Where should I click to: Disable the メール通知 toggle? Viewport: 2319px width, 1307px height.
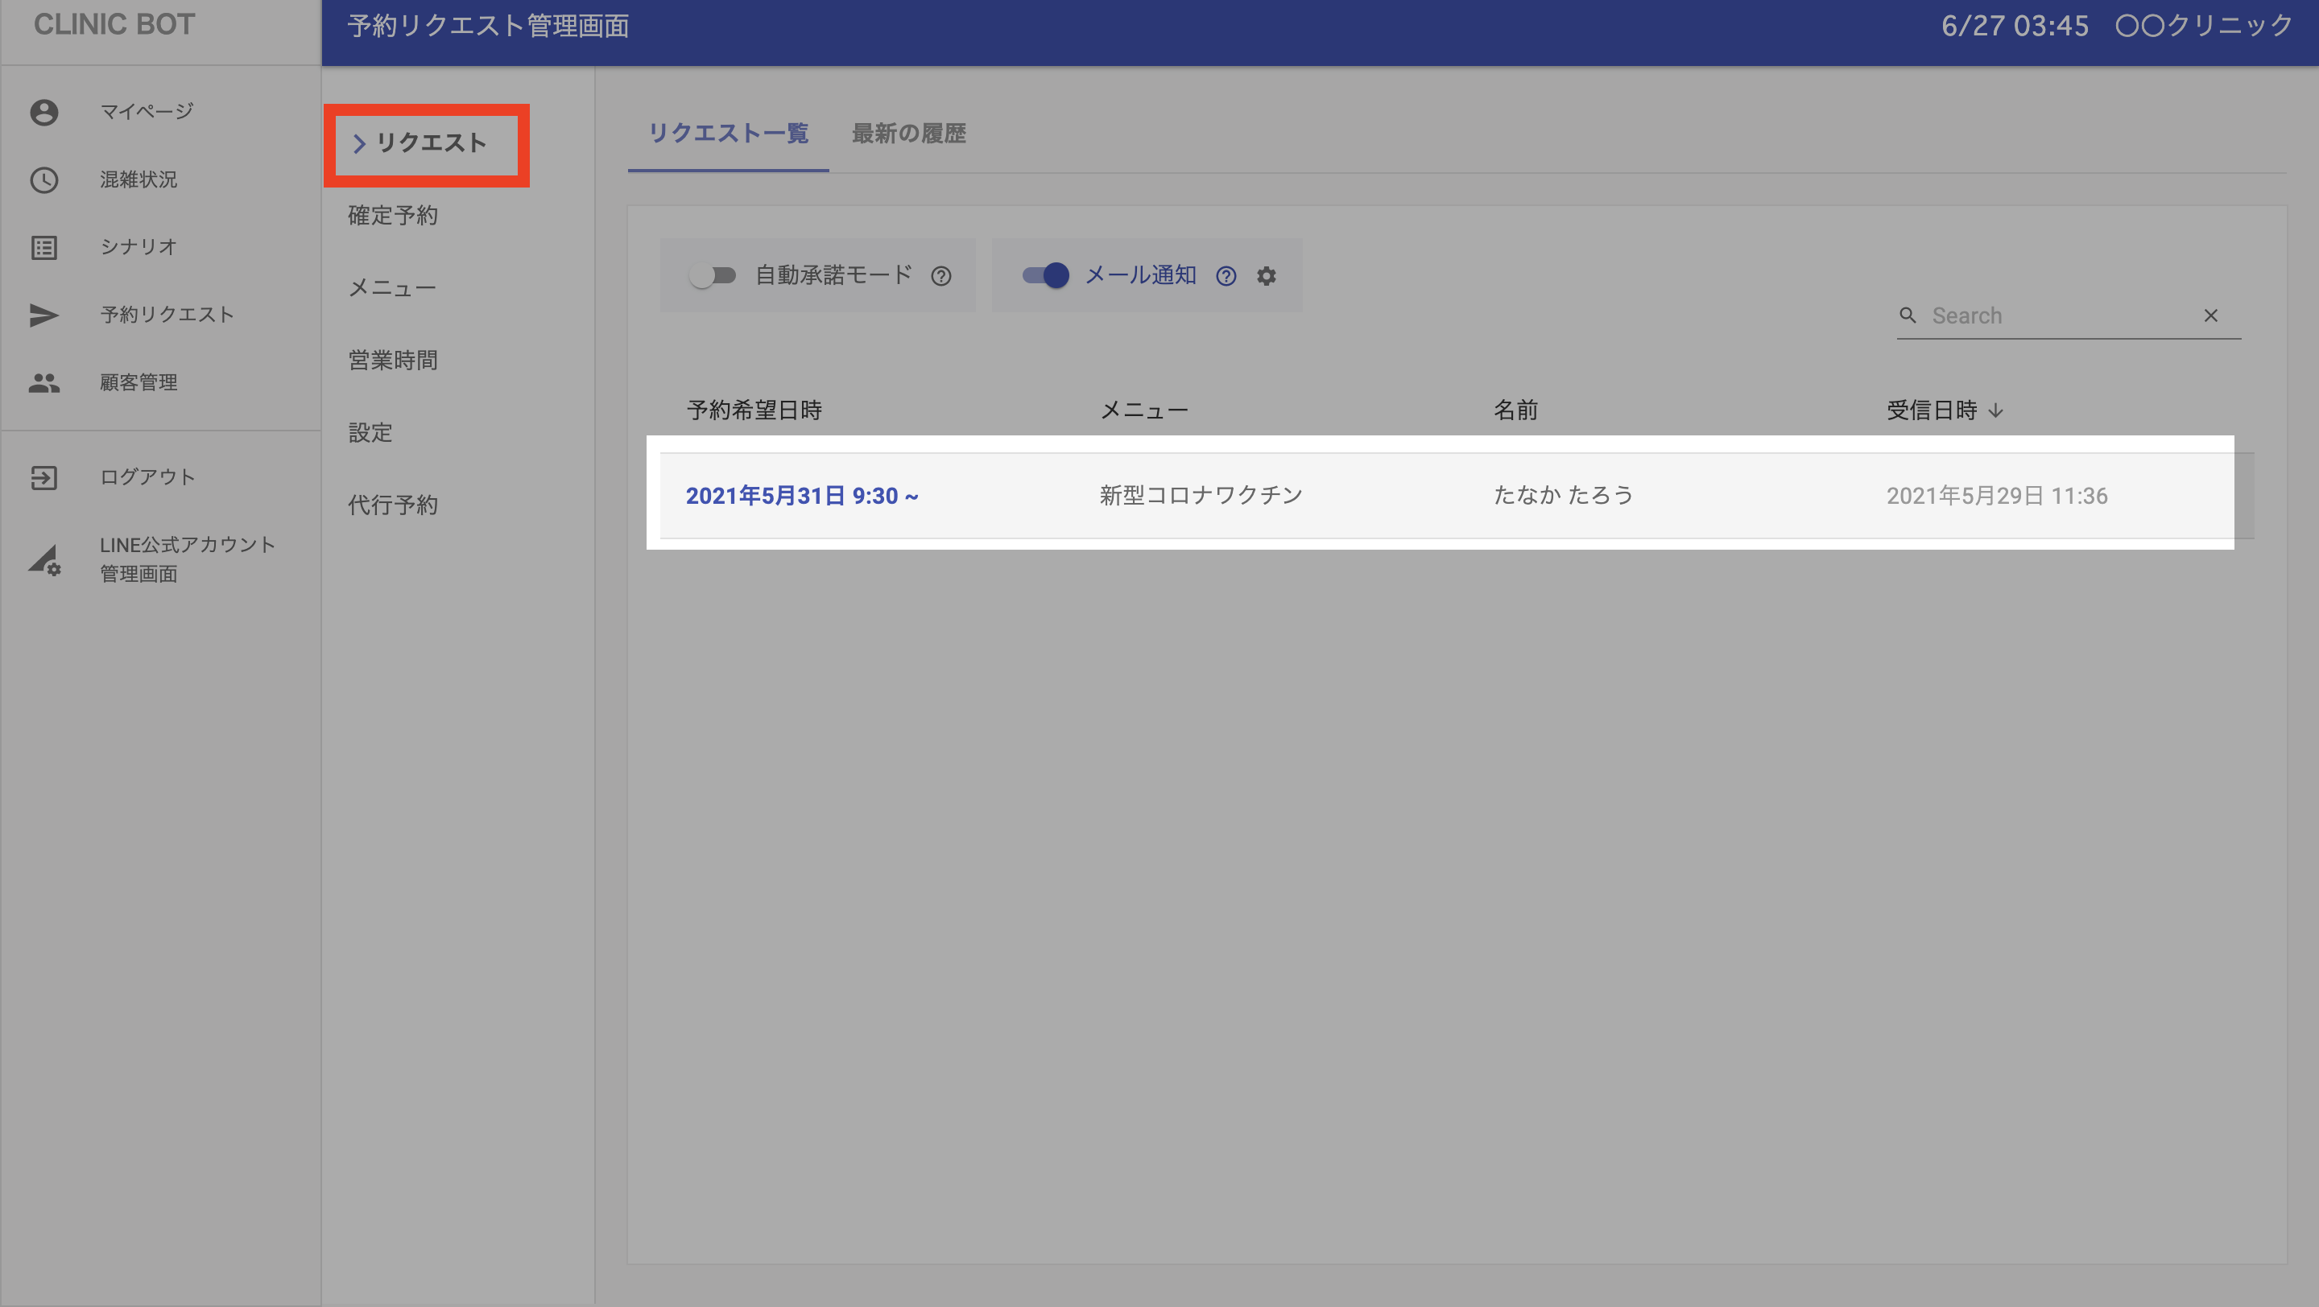click(x=1045, y=275)
